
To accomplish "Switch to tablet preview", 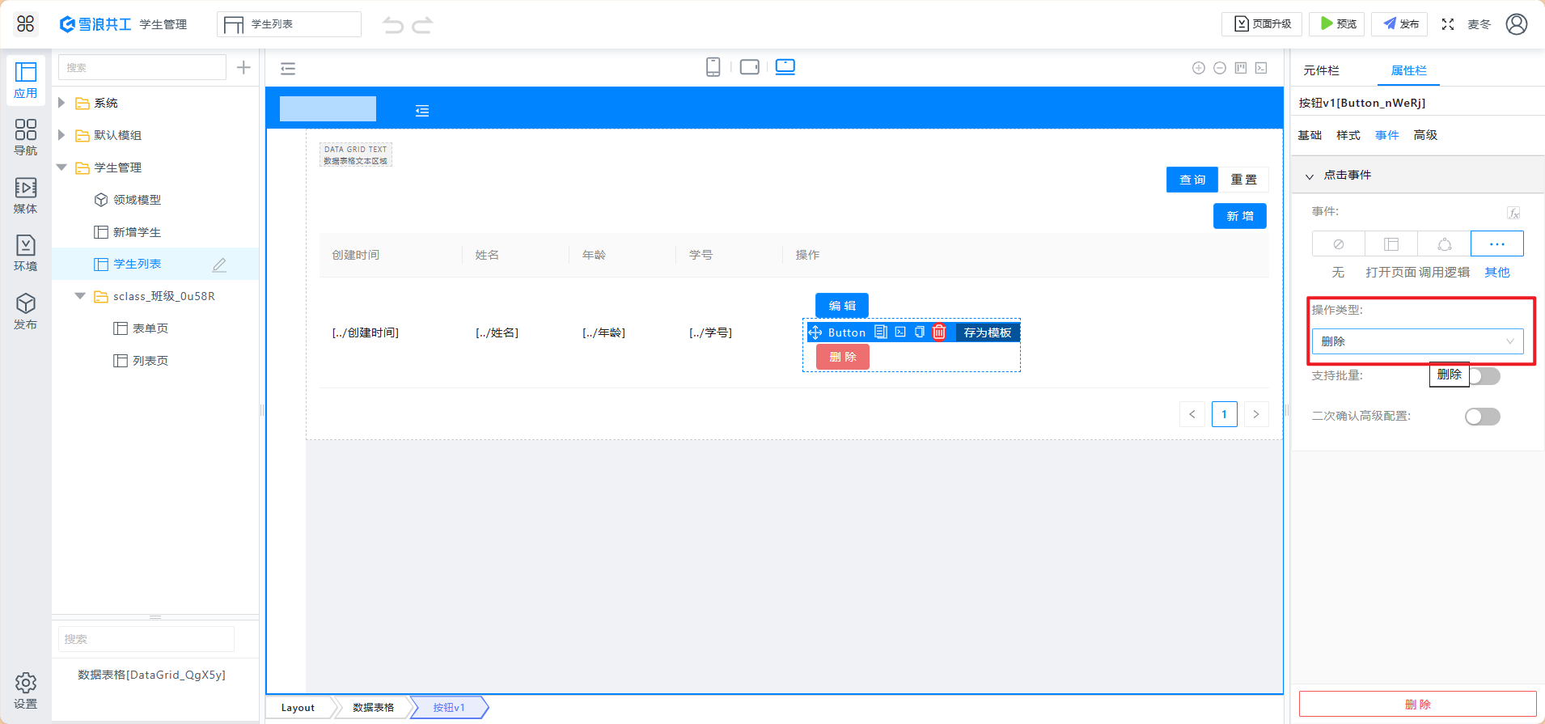I will coord(750,67).
